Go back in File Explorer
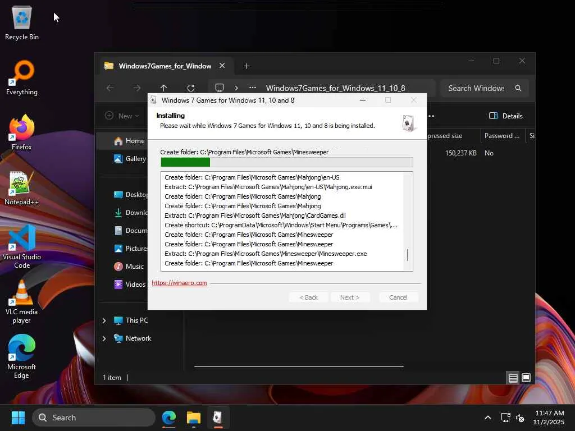The width and height of the screenshot is (575, 431). tap(110, 88)
